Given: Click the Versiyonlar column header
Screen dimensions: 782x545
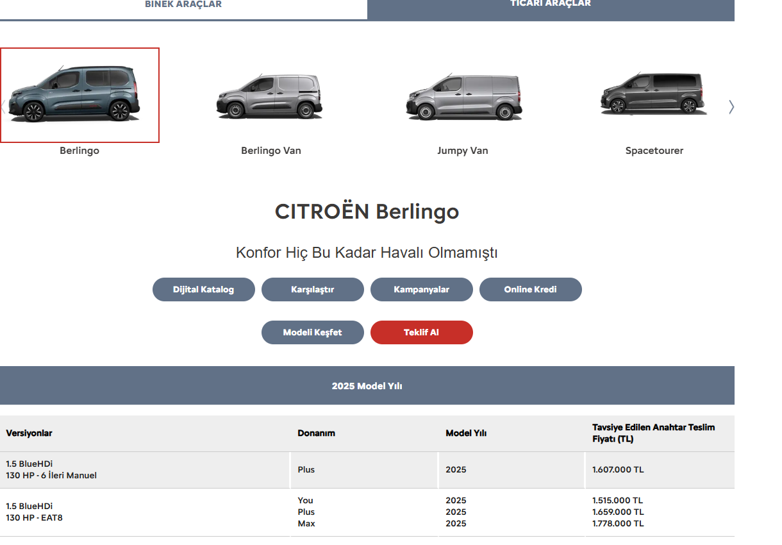Looking at the screenshot, I should coord(29,433).
